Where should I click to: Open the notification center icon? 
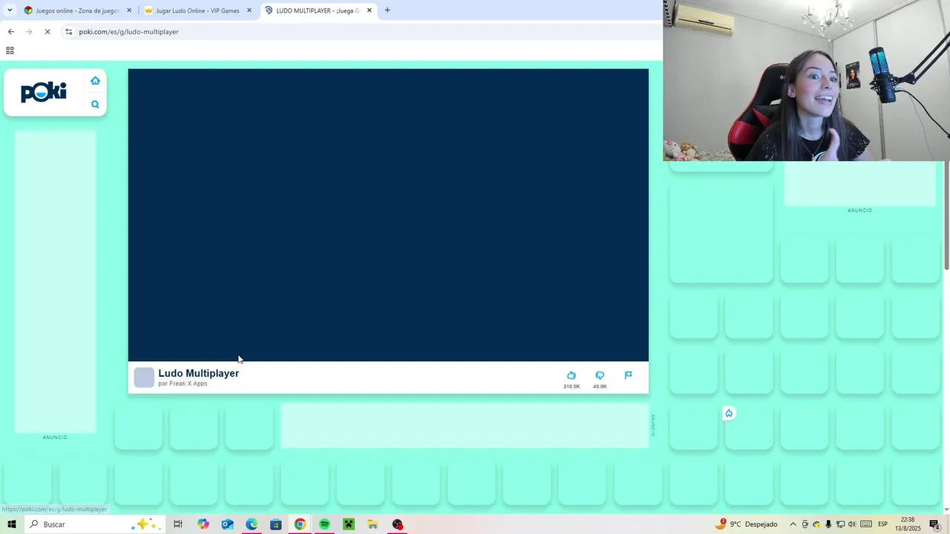[x=934, y=524]
